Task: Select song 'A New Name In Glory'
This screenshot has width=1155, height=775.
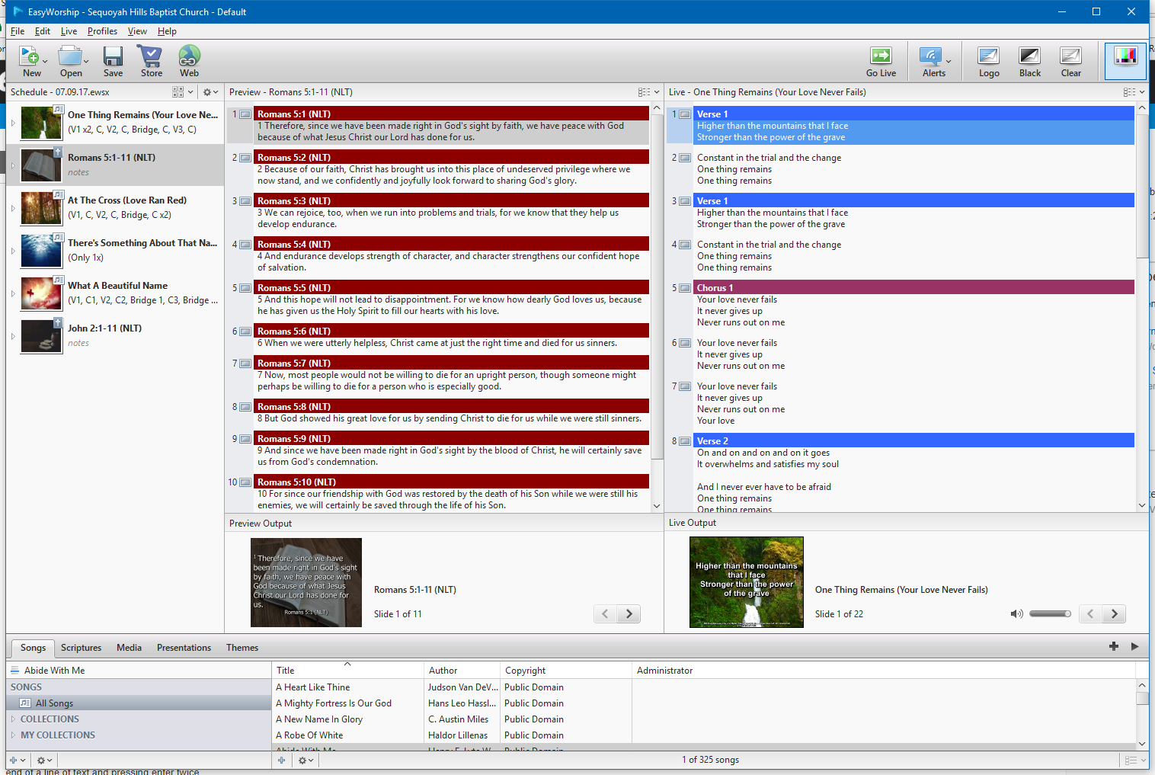Action: pos(319,719)
